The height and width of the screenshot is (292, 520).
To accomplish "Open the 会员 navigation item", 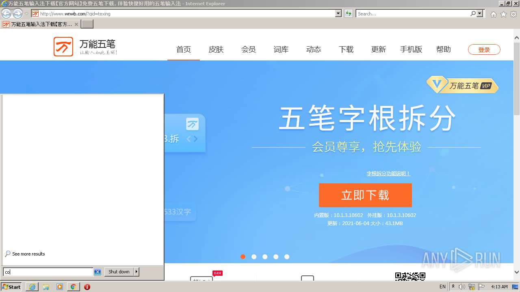I will pyautogui.click(x=249, y=49).
